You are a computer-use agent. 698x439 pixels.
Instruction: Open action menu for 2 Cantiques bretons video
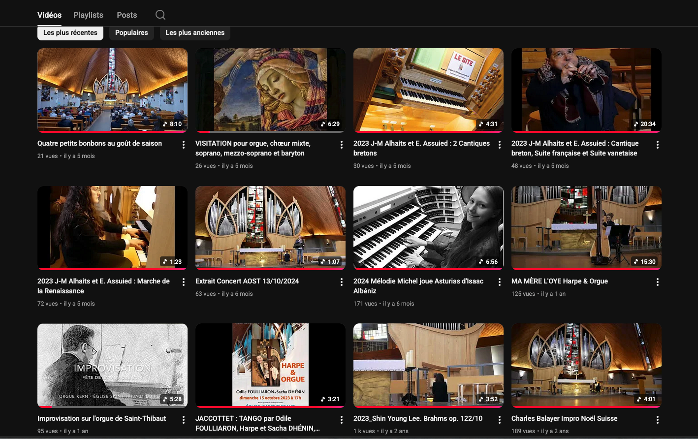(500, 144)
